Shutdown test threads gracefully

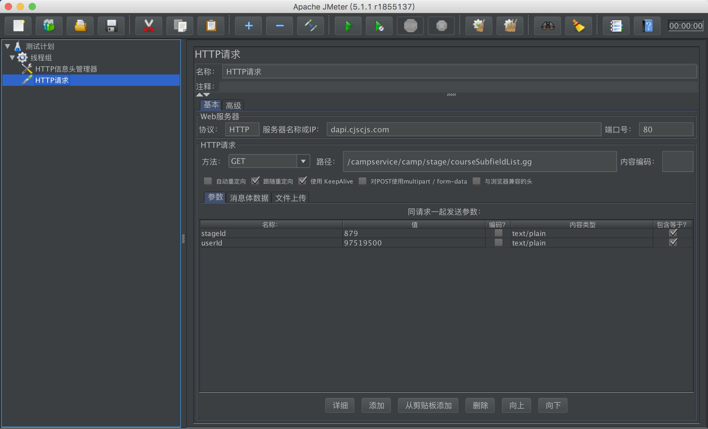coord(441,26)
